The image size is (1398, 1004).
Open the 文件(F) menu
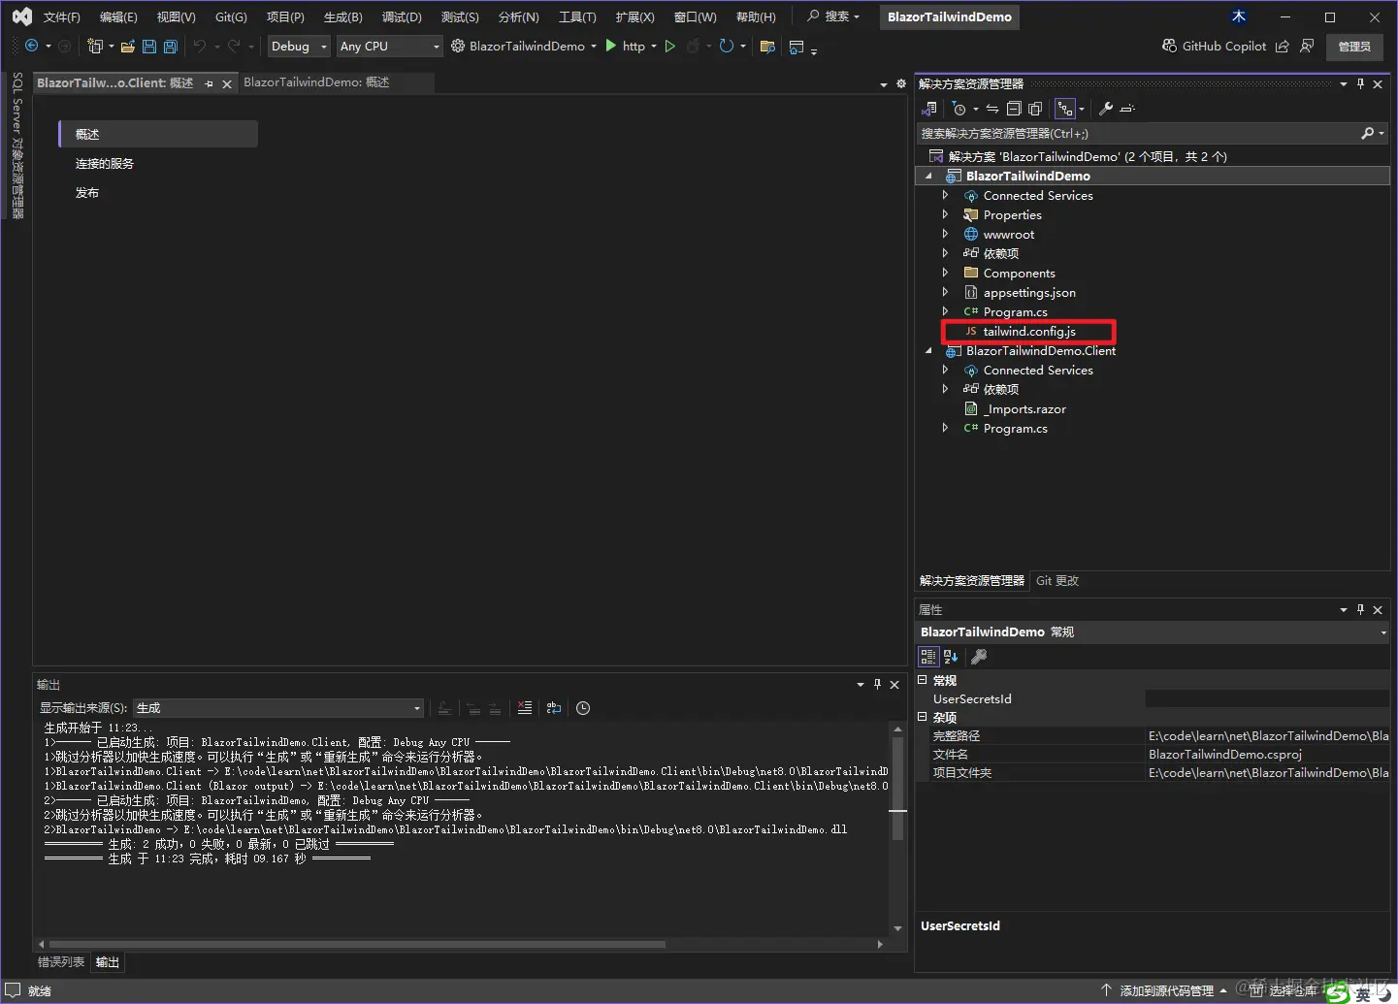pos(61,16)
